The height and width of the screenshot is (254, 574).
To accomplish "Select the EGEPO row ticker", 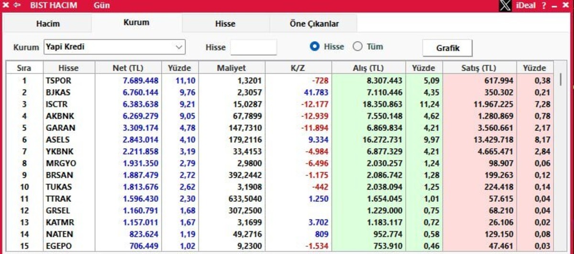I will tap(59, 246).
